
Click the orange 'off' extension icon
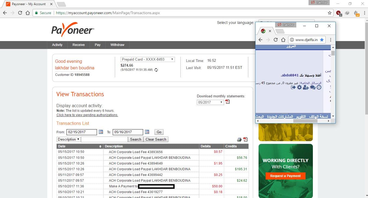[x=356, y=13]
